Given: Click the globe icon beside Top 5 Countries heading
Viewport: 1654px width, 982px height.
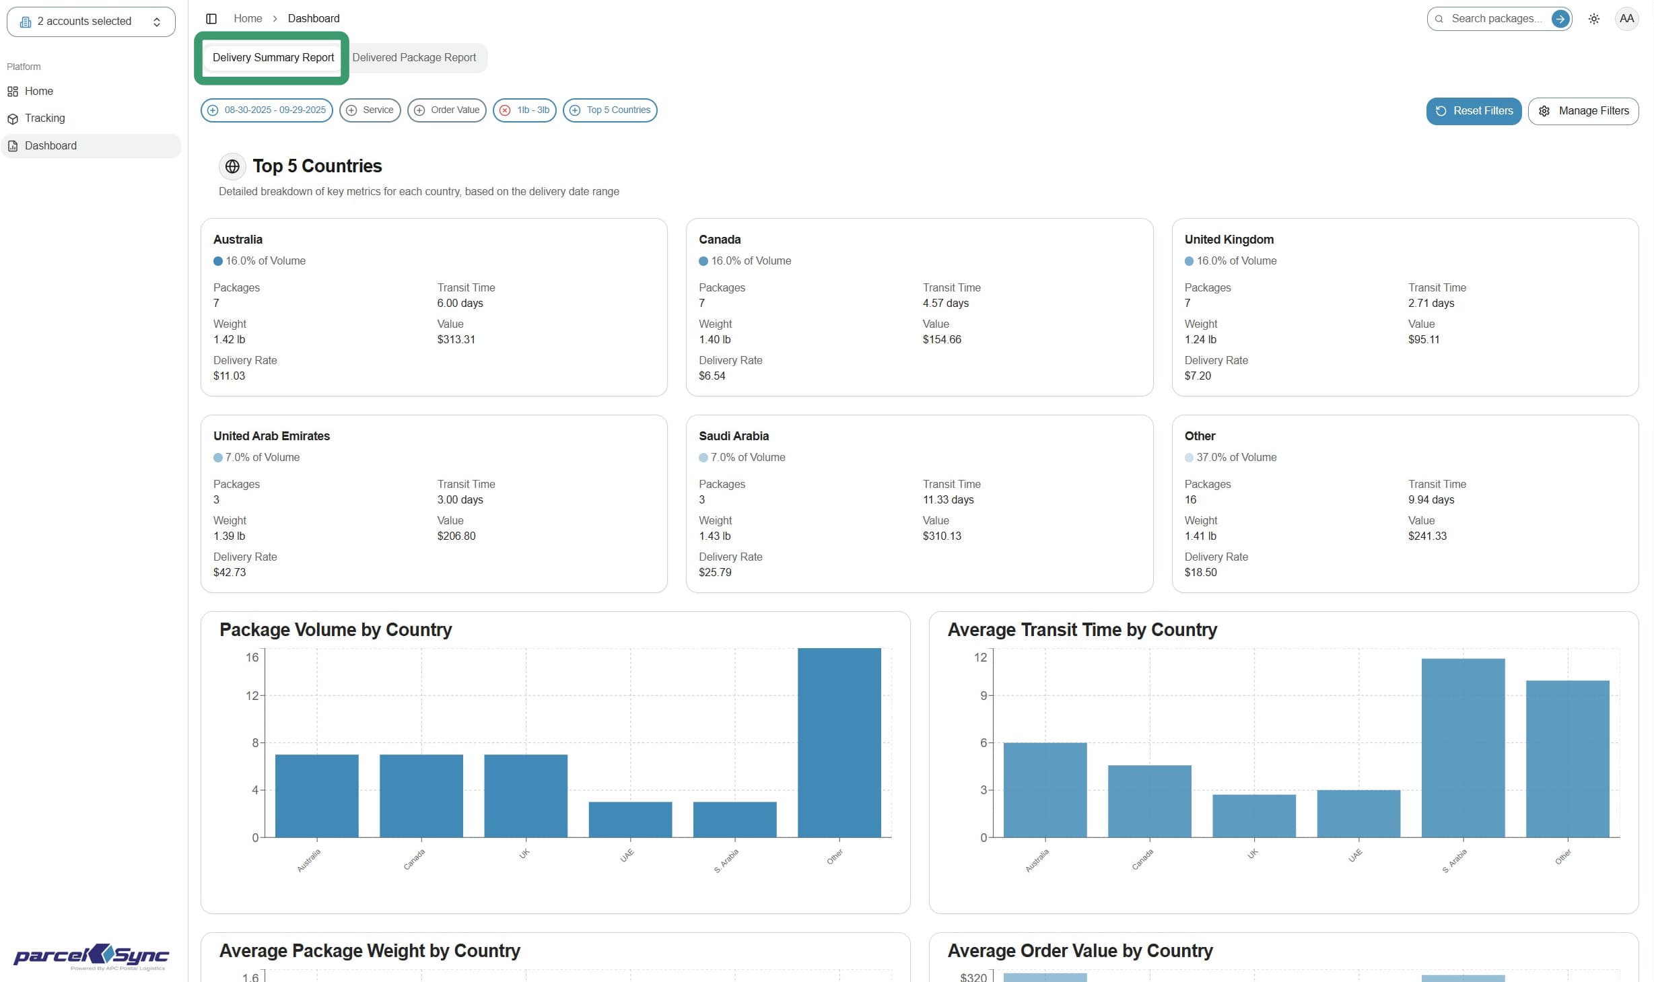Looking at the screenshot, I should (x=232, y=166).
